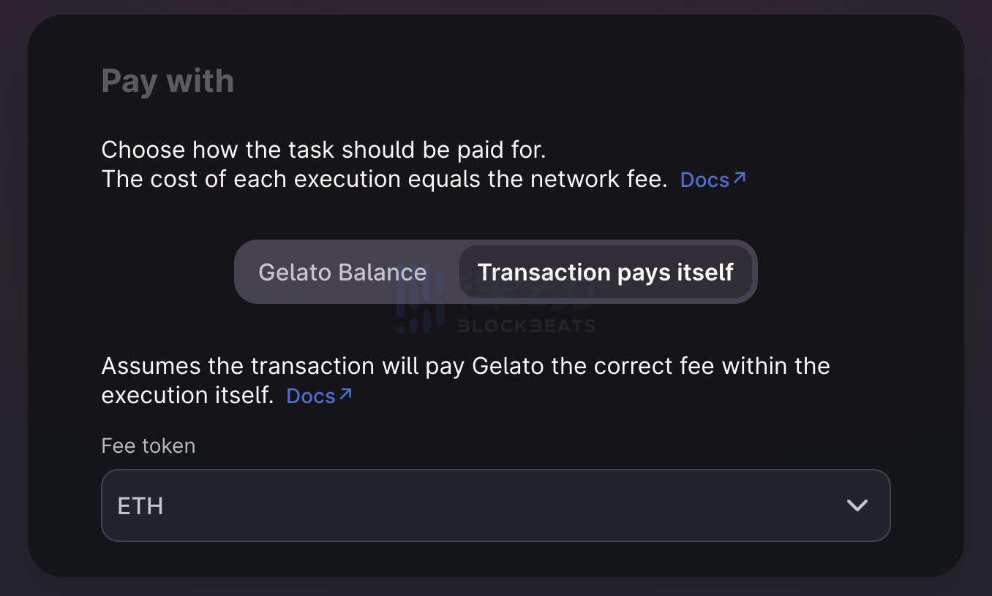The width and height of the screenshot is (992, 596).
Task: Click 'Assumes the transaction will pay Gelato' text
Action: click(x=465, y=365)
